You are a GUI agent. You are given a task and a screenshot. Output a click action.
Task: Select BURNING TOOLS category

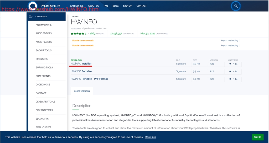[44, 67]
